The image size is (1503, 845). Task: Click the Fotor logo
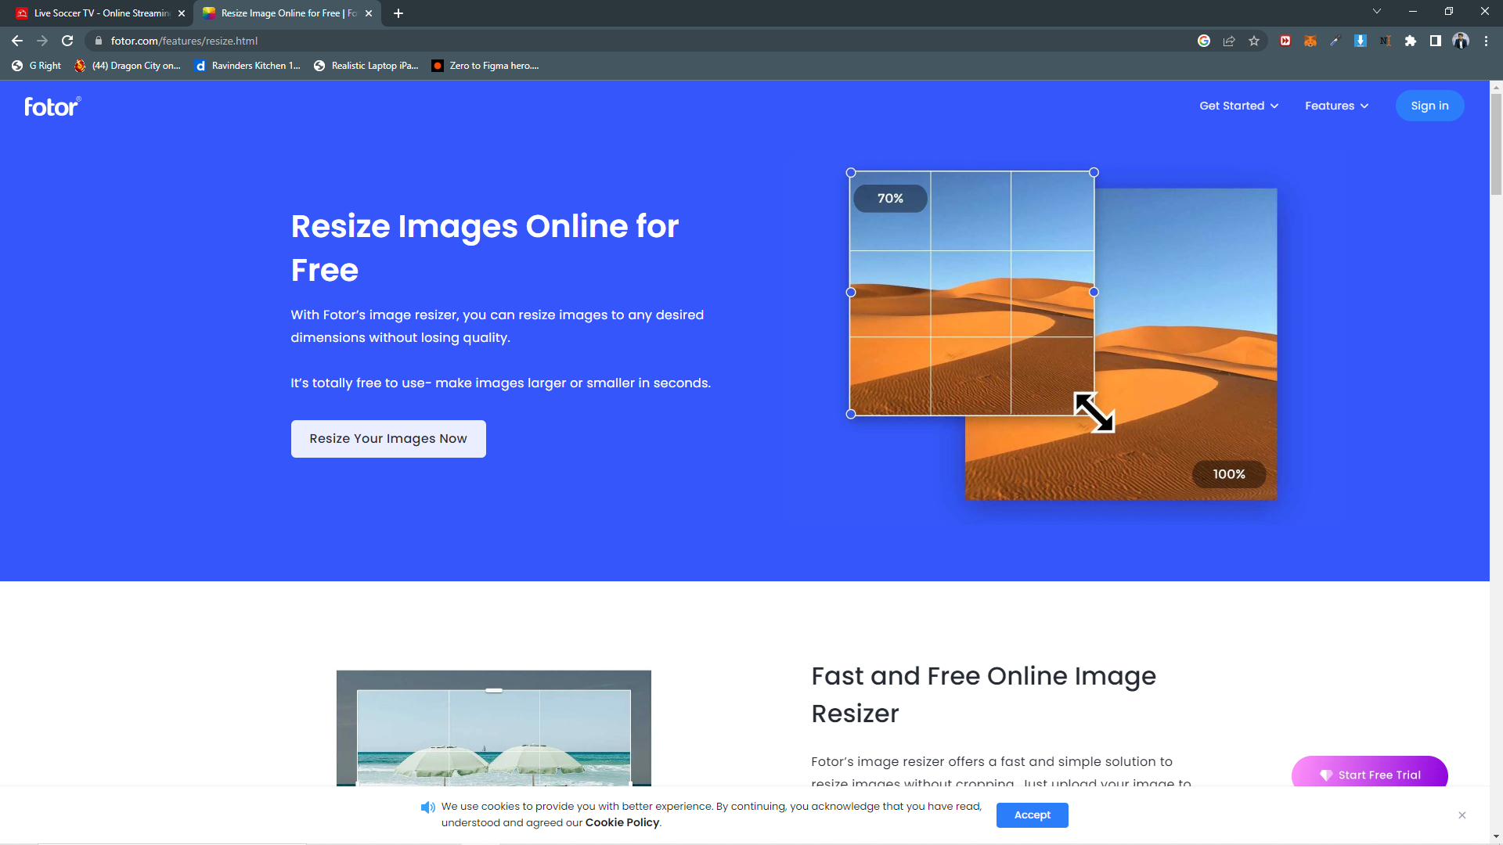[x=52, y=106]
